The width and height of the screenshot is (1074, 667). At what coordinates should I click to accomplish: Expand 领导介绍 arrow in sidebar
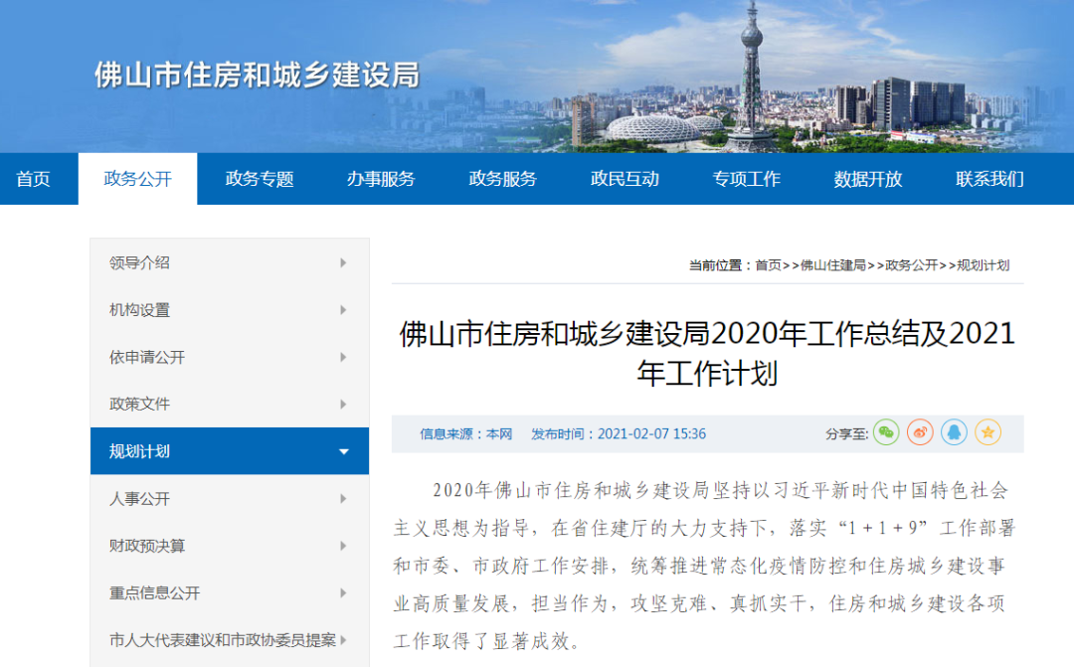click(343, 263)
